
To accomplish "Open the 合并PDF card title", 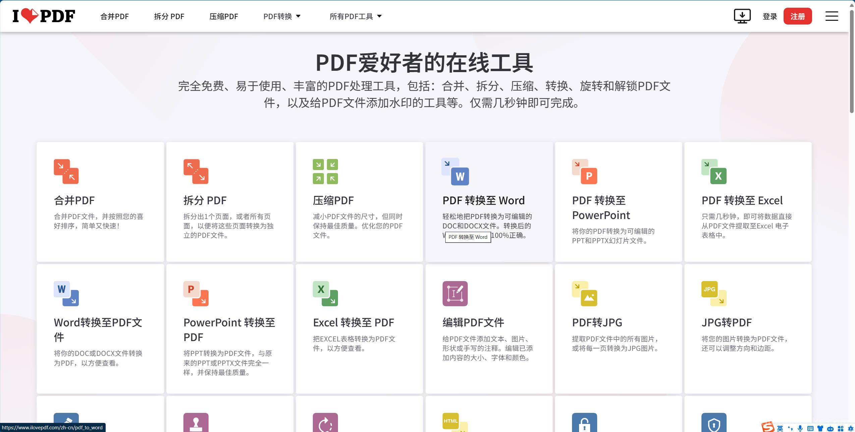I will 74,200.
